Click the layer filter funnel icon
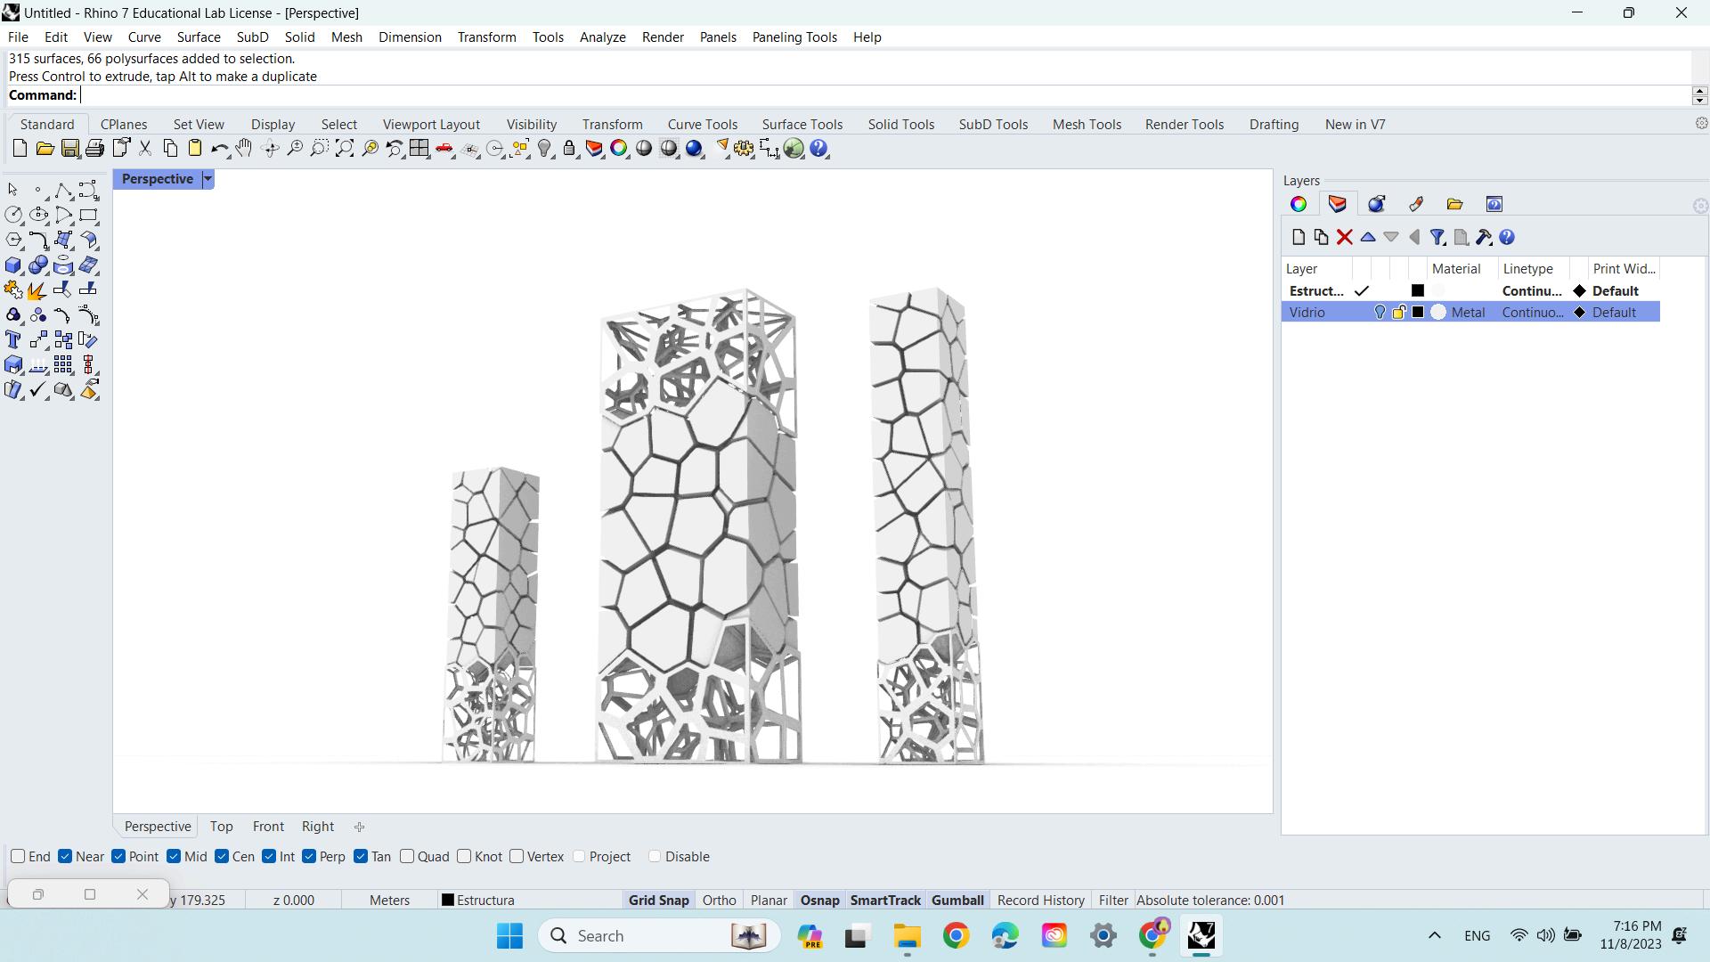This screenshot has height=962, width=1710. coord(1437,237)
